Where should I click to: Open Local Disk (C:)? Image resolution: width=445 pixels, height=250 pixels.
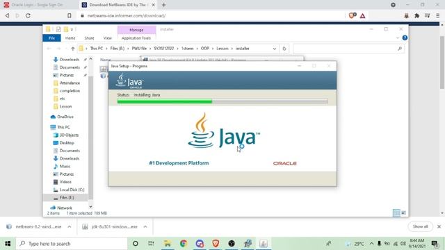pos(72,190)
